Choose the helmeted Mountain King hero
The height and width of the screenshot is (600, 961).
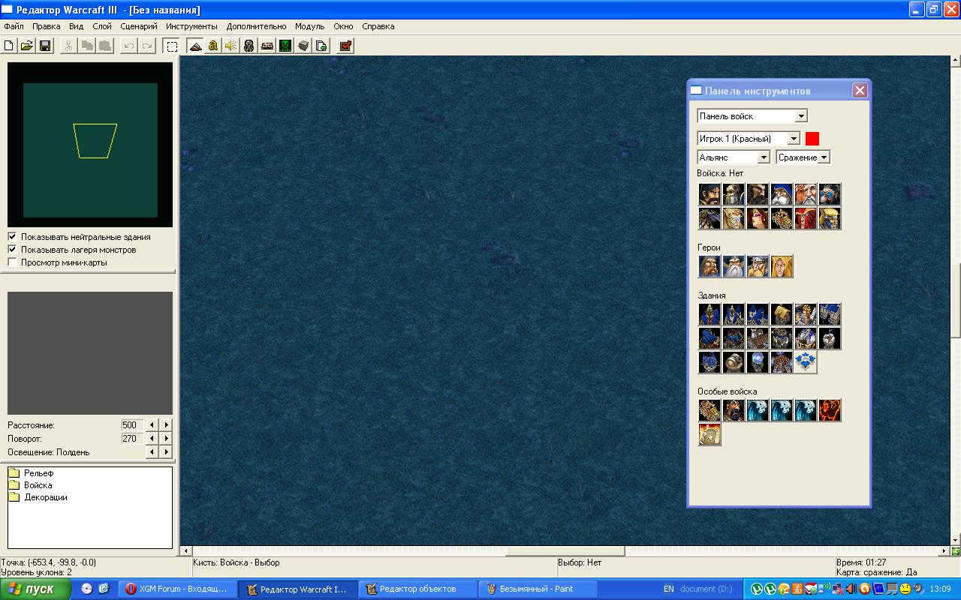pos(758,266)
